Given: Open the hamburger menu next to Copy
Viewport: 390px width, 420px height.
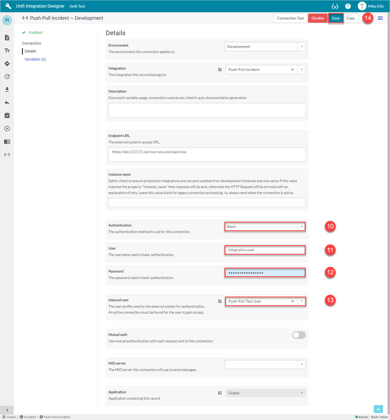Looking at the screenshot, I should pos(380,18).
